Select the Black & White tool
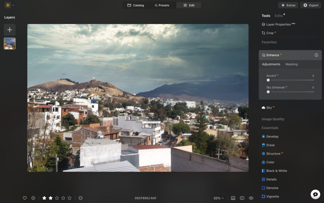This screenshot has width=324, height=203. 277,171
